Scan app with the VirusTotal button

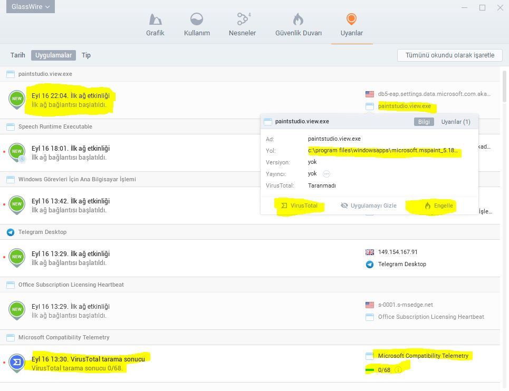(x=299, y=206)
